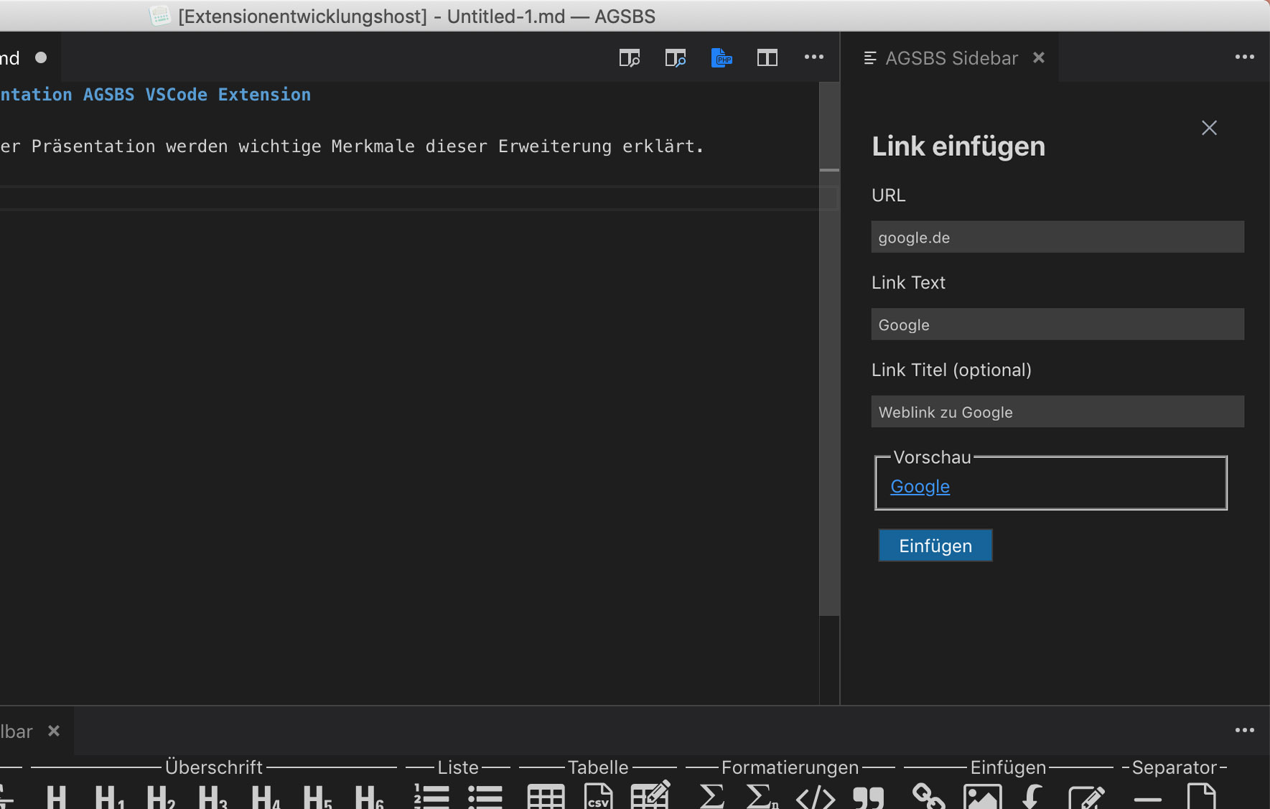Image resolution: width=1270 pixels, height=809 pixels.
Task: Import a CSV table
Action: pyautogui.click(x=598, y=797)
